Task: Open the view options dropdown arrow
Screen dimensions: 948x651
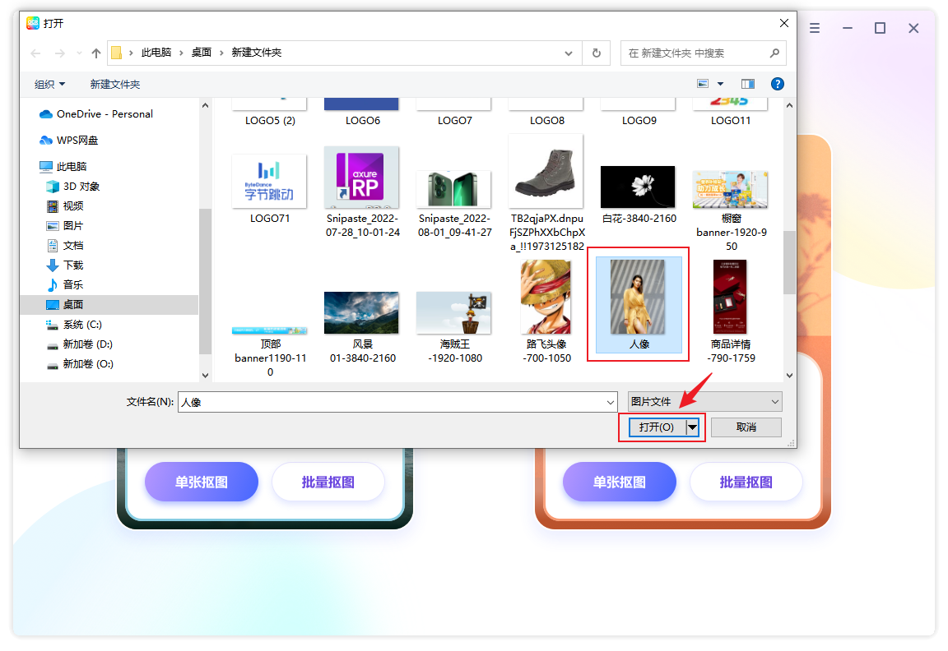Action: click(720, 84)
